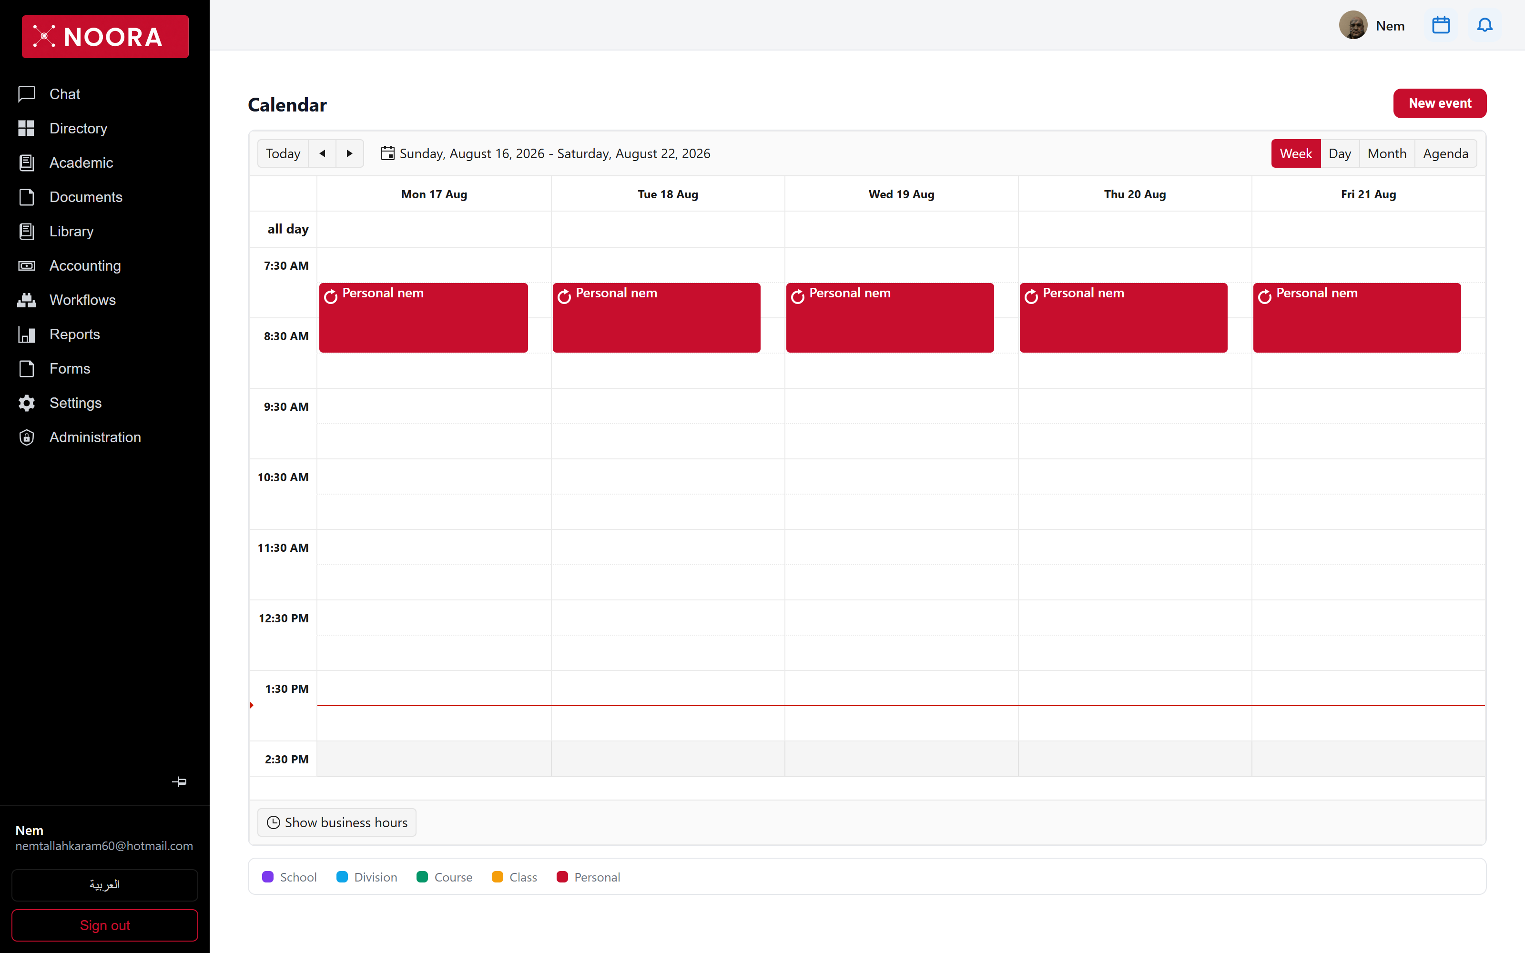
Task: Switch to Week view
Action: 1296,153
